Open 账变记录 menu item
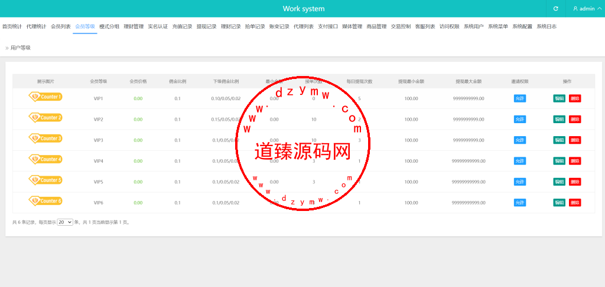The height and width of the screenshot is (287, 605). pyautogui.click(x=279, y=27)
